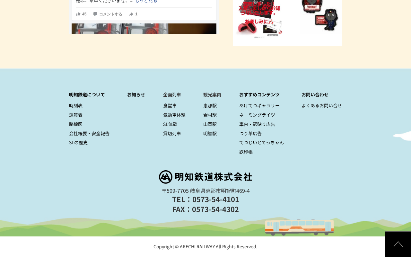Open SL体験 experience page
Viewport: 411px width, 257px height.
(x=170, y=124)
